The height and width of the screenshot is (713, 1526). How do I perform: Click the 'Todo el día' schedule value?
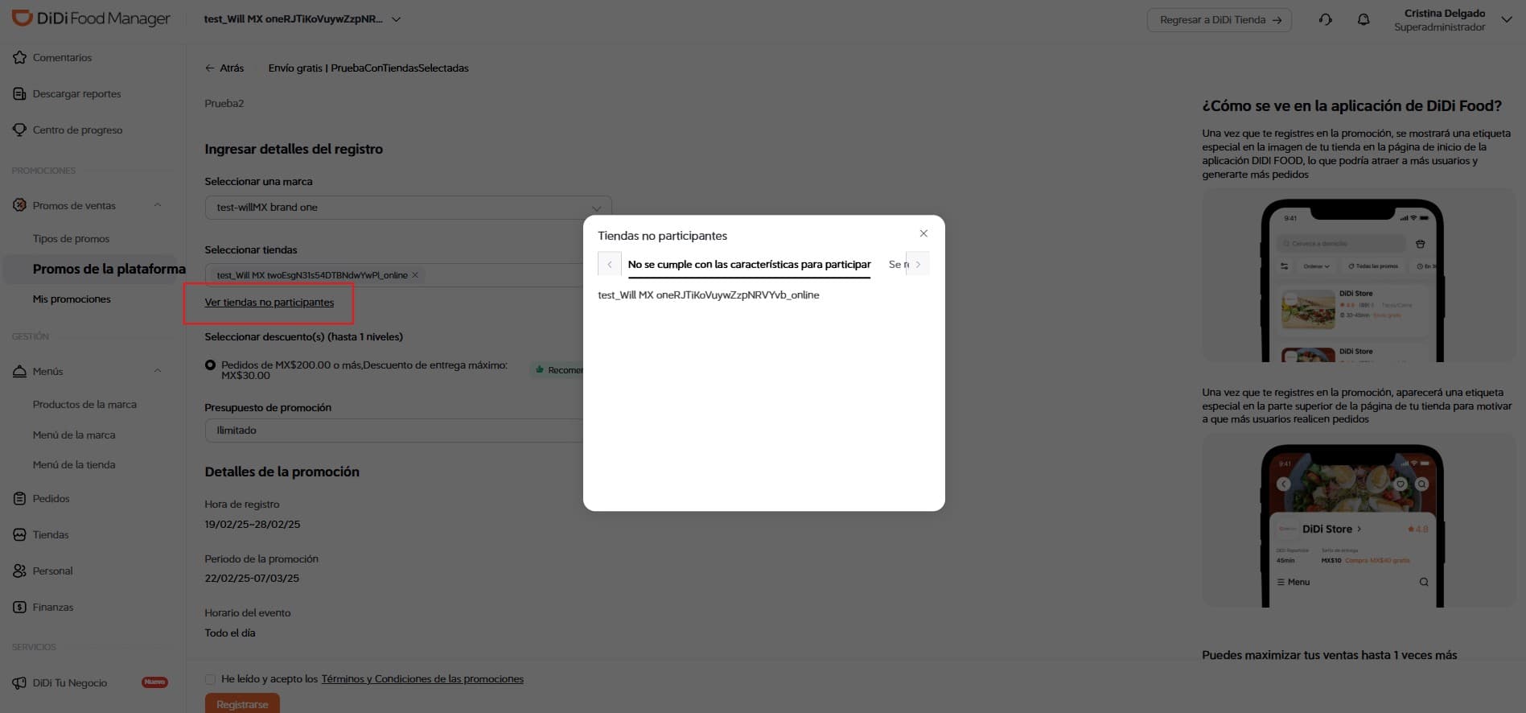click(230, 633)
